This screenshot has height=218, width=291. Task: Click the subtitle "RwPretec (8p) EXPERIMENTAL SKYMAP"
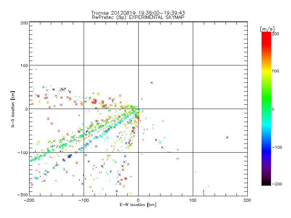click(x=138, y=17)
